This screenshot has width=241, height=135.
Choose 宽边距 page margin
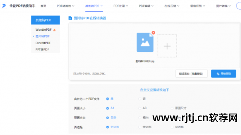pos(145,127)
